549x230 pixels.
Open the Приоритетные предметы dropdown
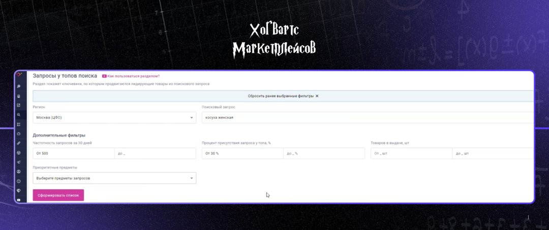pos(114,178)
